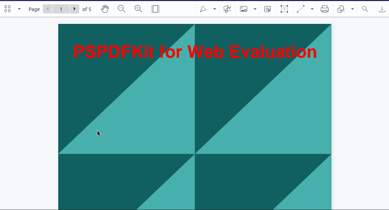The width and height of the screenshot is (389, 210).
Task: Click the Print document icon
Action: tap(325, 9)
